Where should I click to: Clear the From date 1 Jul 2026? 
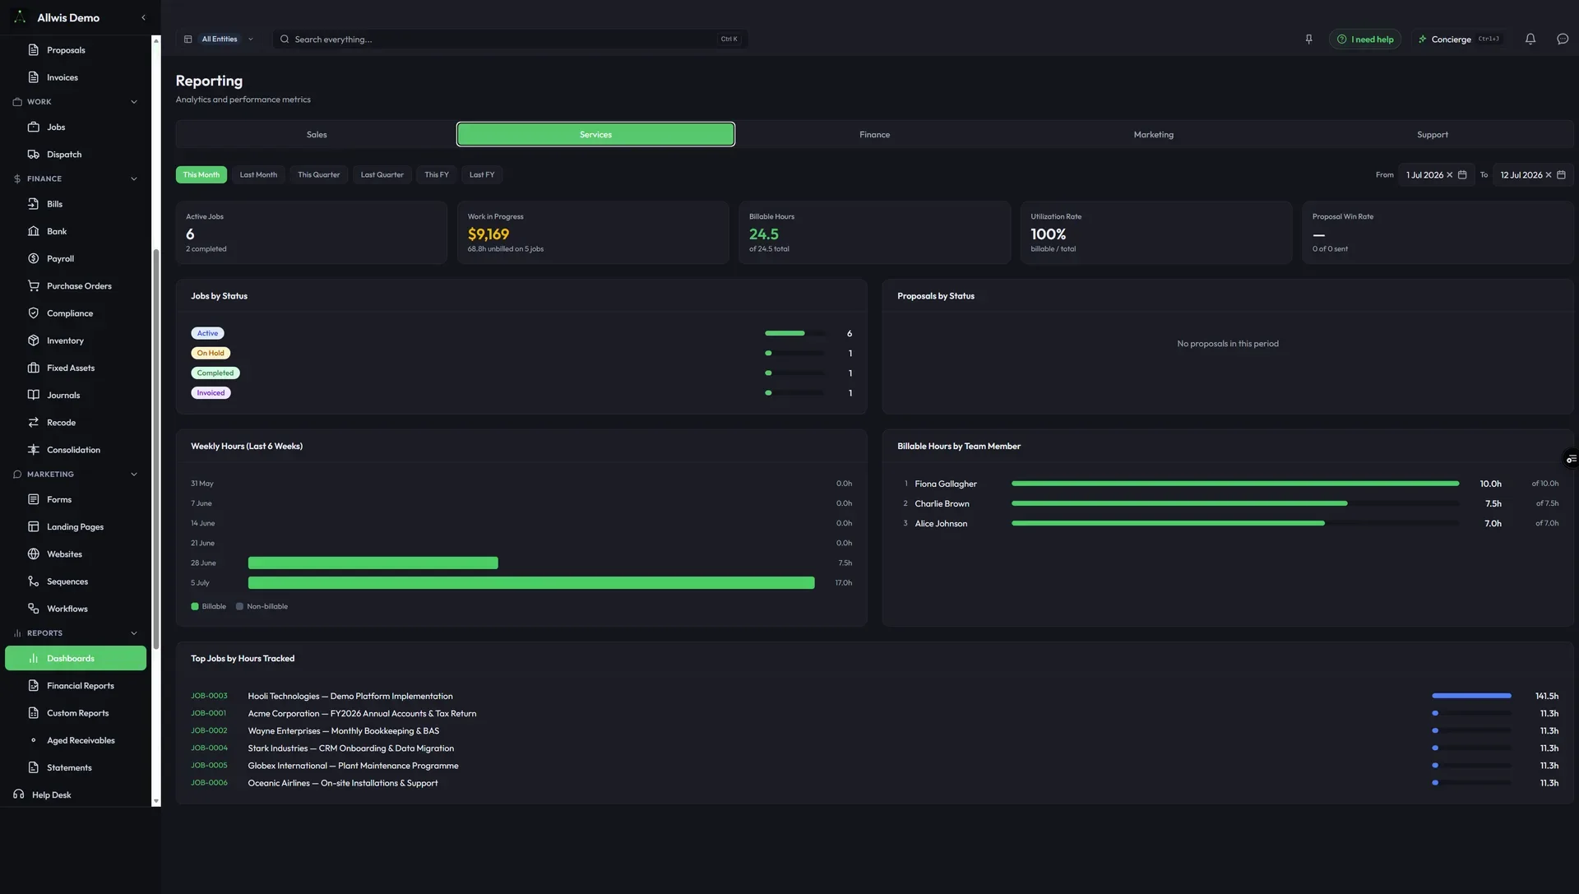pyautogui.click(x=1450, y=174)
